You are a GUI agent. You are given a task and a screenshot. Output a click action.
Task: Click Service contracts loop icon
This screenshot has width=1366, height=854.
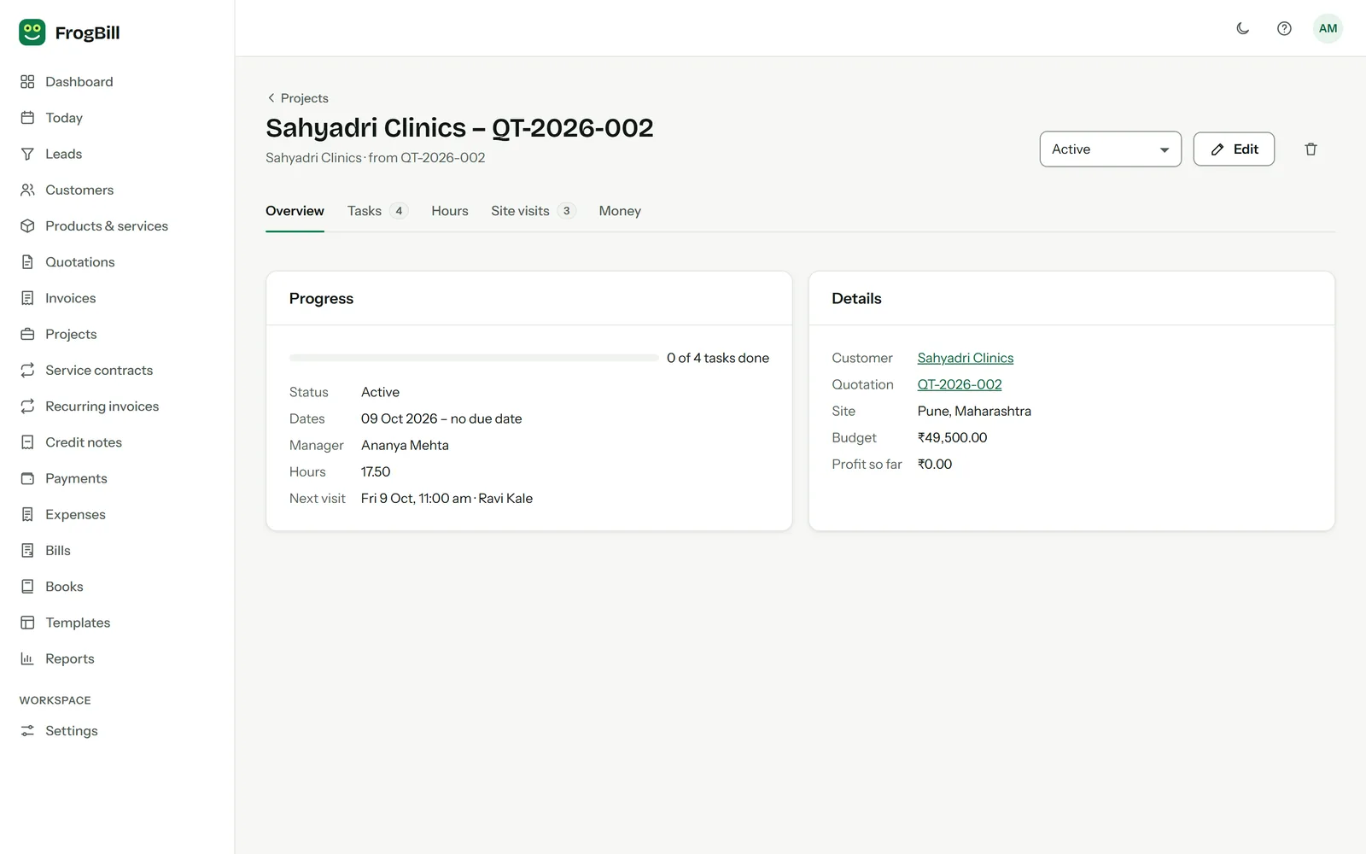27,371
